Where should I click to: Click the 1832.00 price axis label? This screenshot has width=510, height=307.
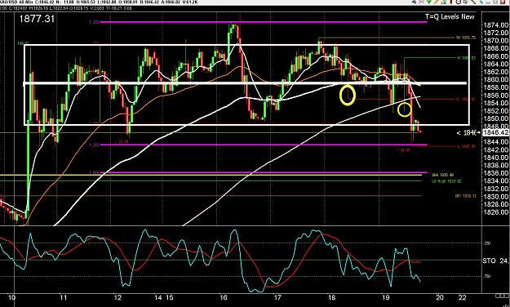(x=495, y=189)
